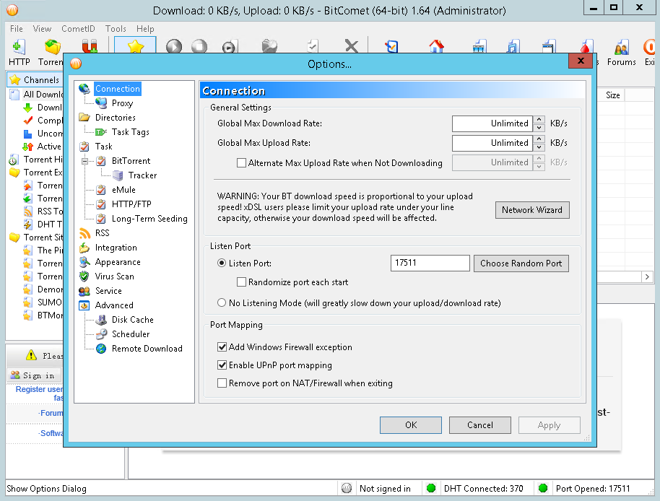This screenshot has height=501, width=660.
Task: Click Sign in button in sidebar
Action: point(34,375)
